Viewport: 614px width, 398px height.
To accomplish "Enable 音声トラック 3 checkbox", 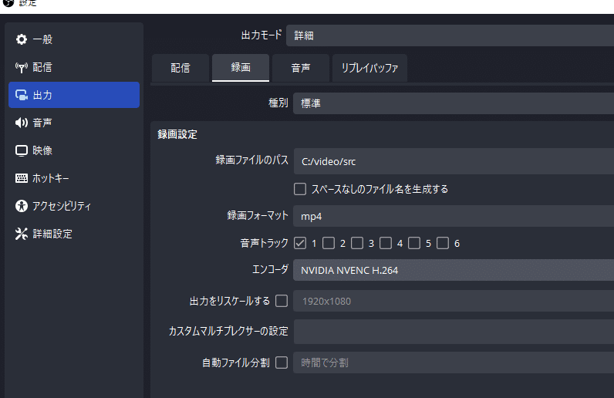I will coord(357,243).
